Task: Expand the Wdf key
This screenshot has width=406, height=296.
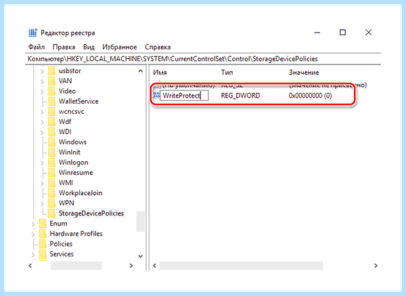Action: click(42, 122)
